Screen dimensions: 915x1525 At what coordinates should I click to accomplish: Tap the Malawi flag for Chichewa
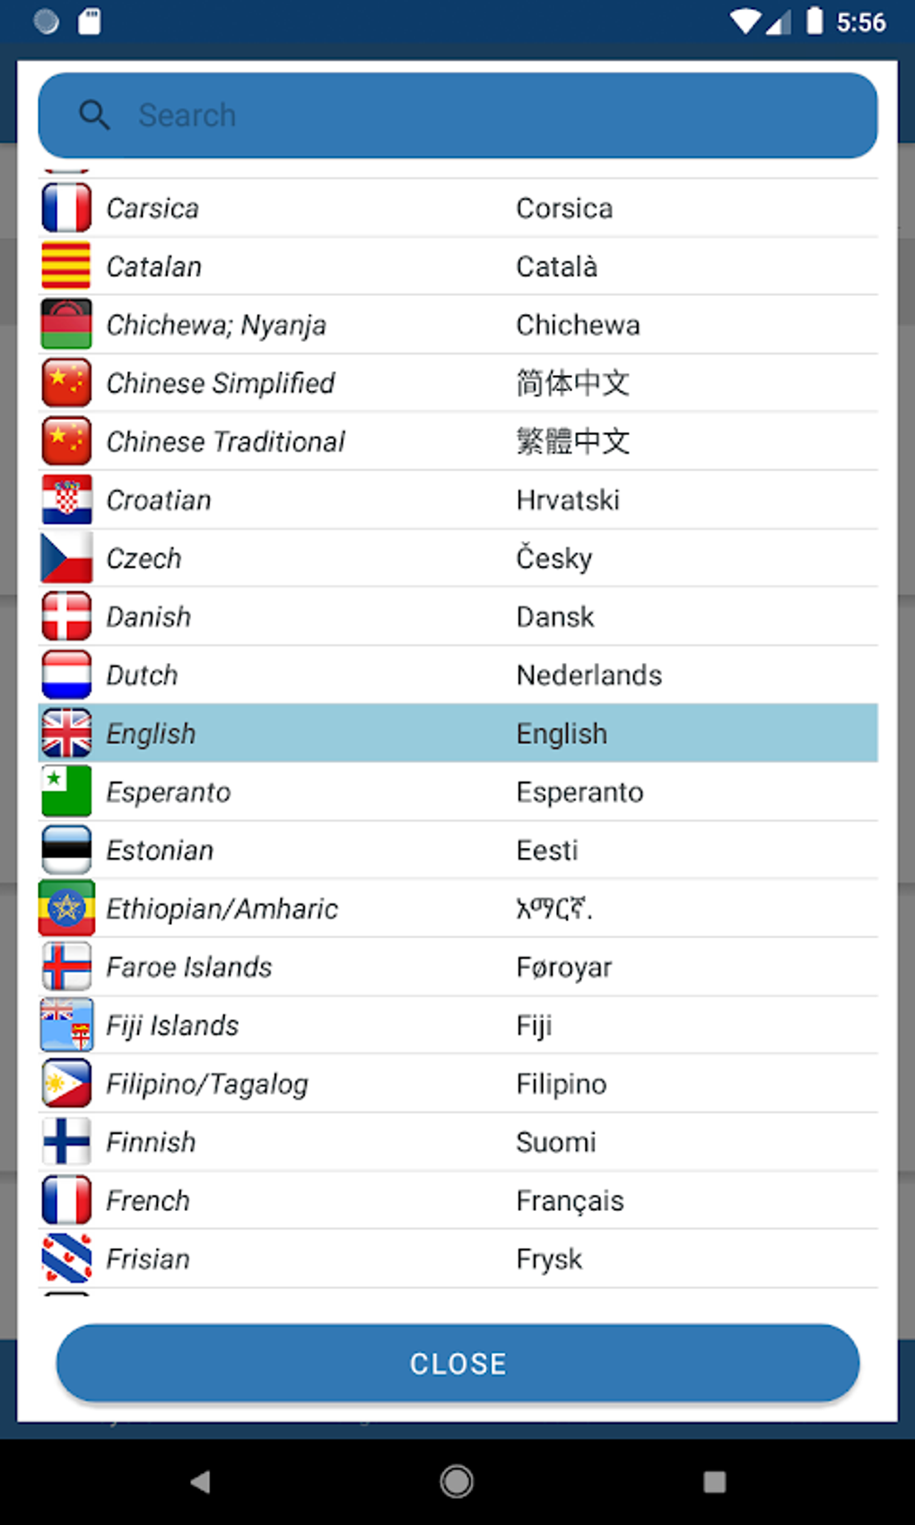(x=66, y=325)
